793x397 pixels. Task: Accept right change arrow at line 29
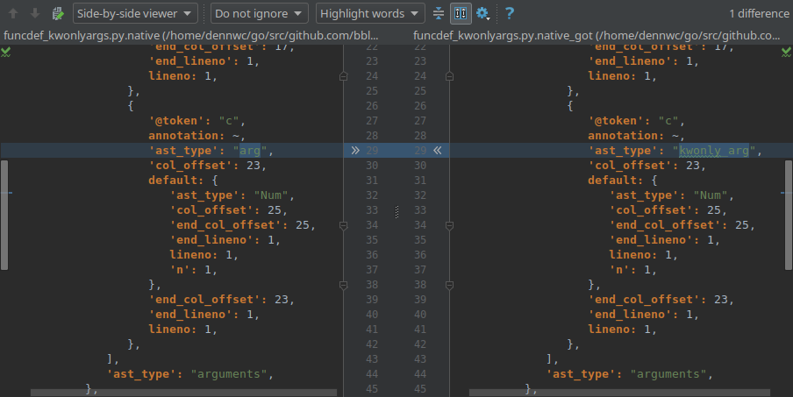coord(438,150)
